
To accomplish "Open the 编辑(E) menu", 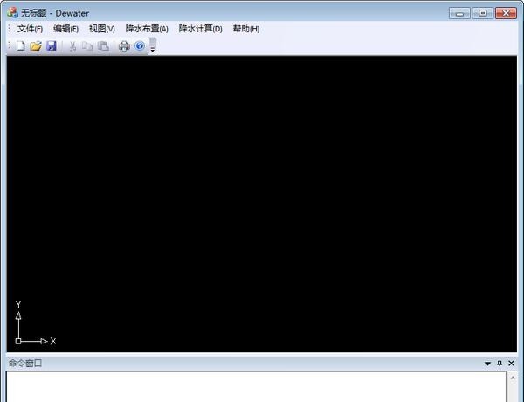I will (x=65, y=29).
